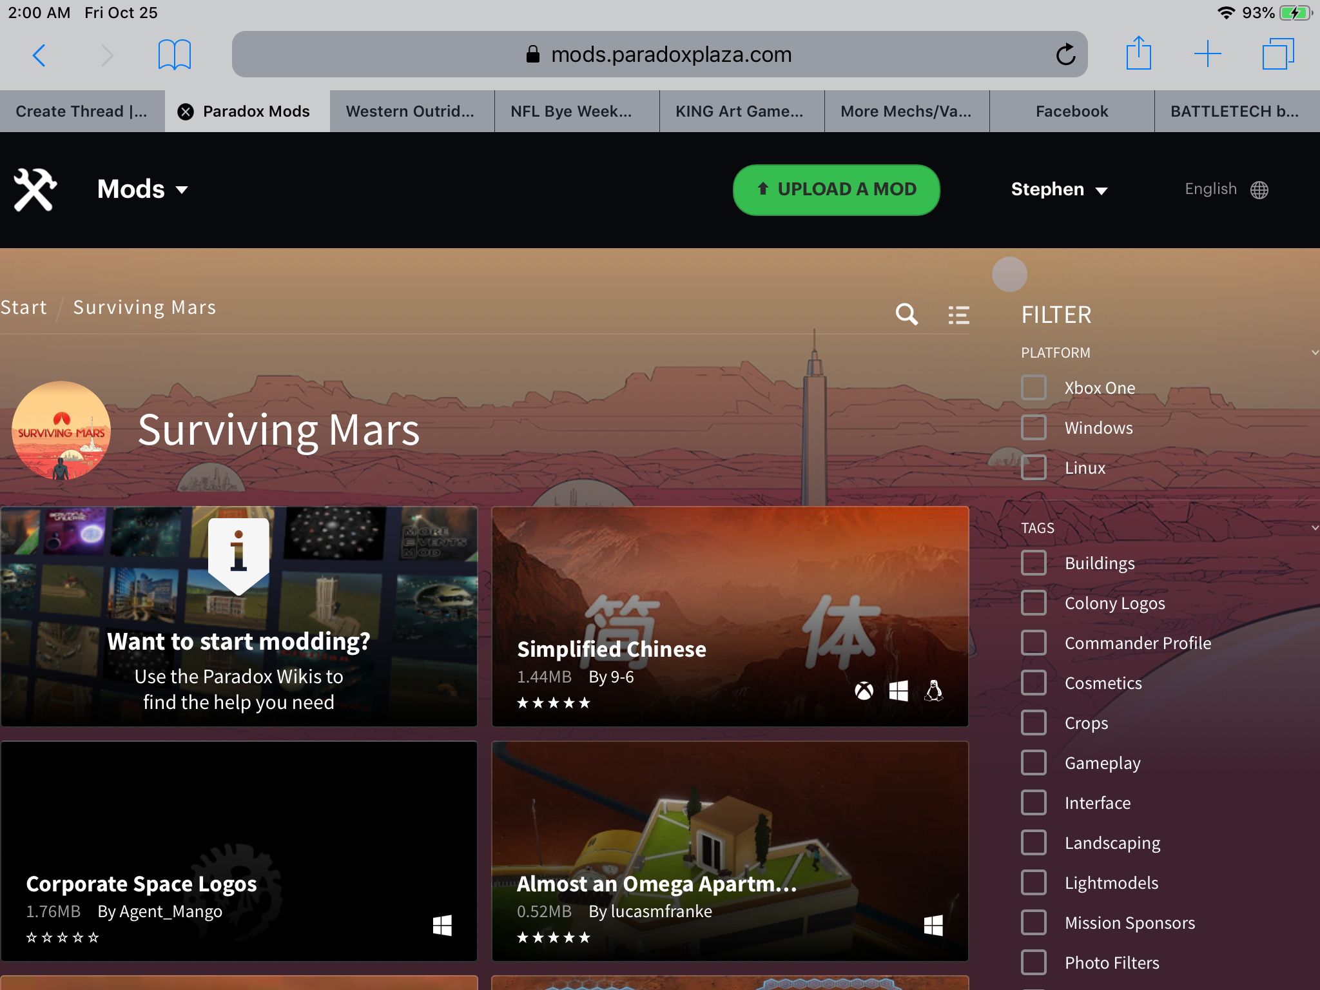Open the English language selector

(x=1227, y=189)
